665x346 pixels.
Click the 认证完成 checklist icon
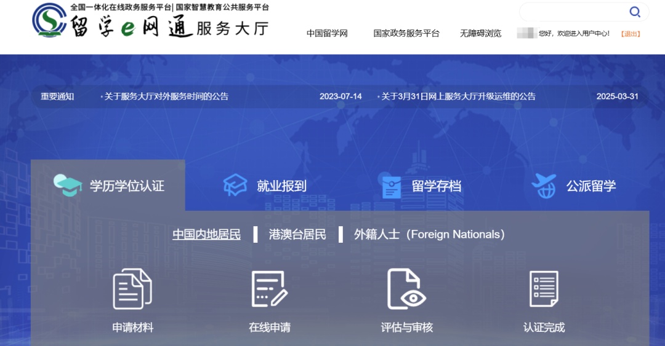coord(544,289)
